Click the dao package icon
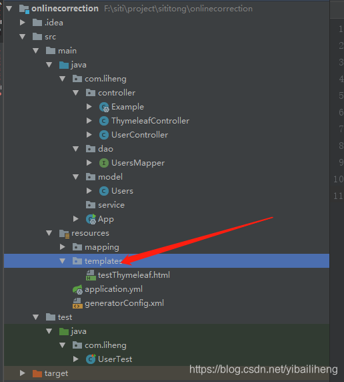344x382 pixels. point(91,149)
